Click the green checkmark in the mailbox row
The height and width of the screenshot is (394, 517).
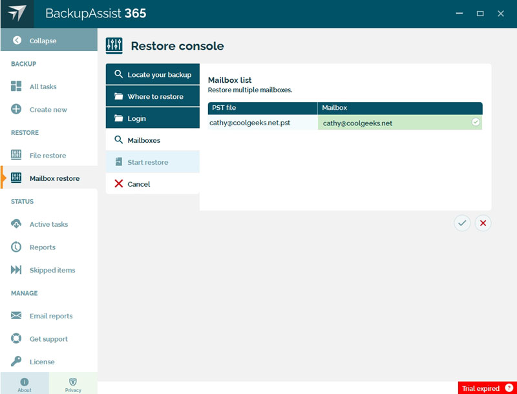point(476,122)
